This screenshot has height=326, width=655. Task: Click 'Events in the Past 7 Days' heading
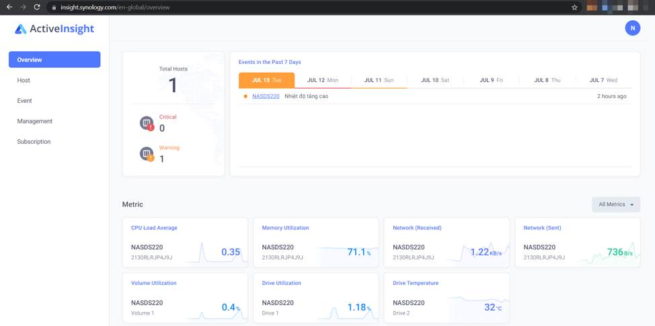[270, 63]
